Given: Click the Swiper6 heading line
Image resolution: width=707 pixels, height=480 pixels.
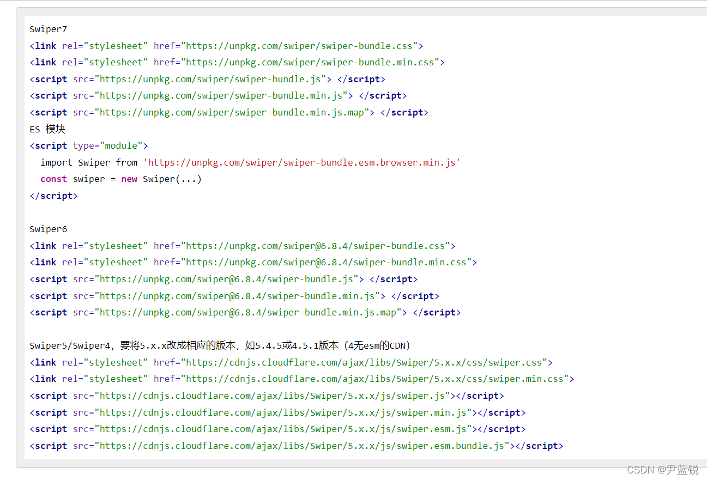Looking at the screenshot, I should click(x=49, y=229).
